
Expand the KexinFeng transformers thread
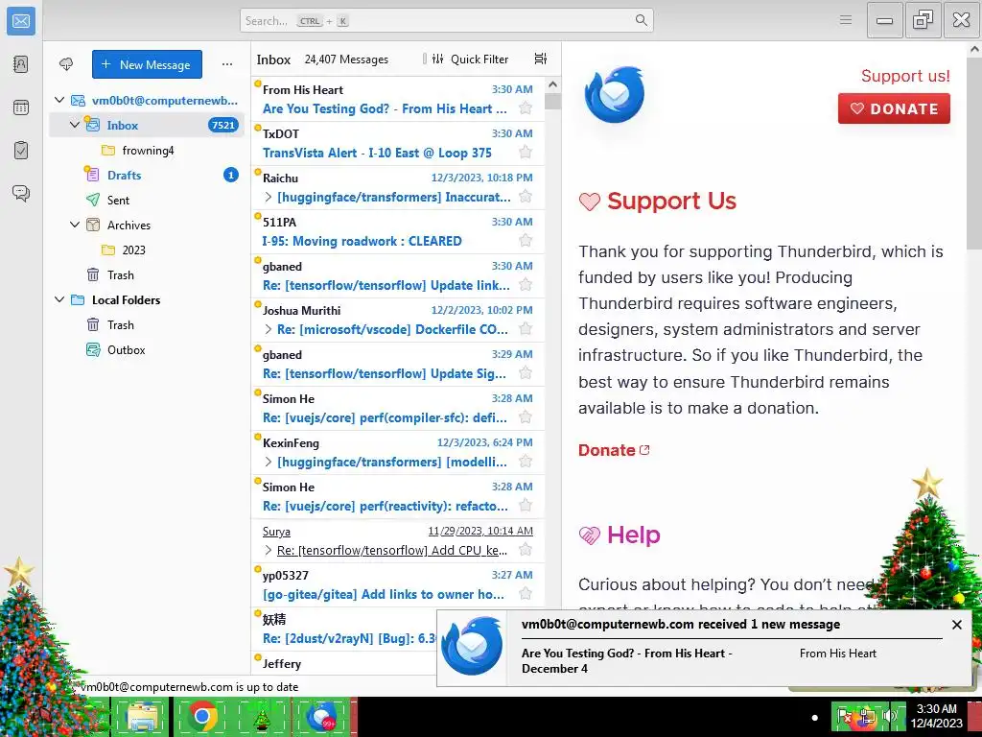click(x=269, y=462)
